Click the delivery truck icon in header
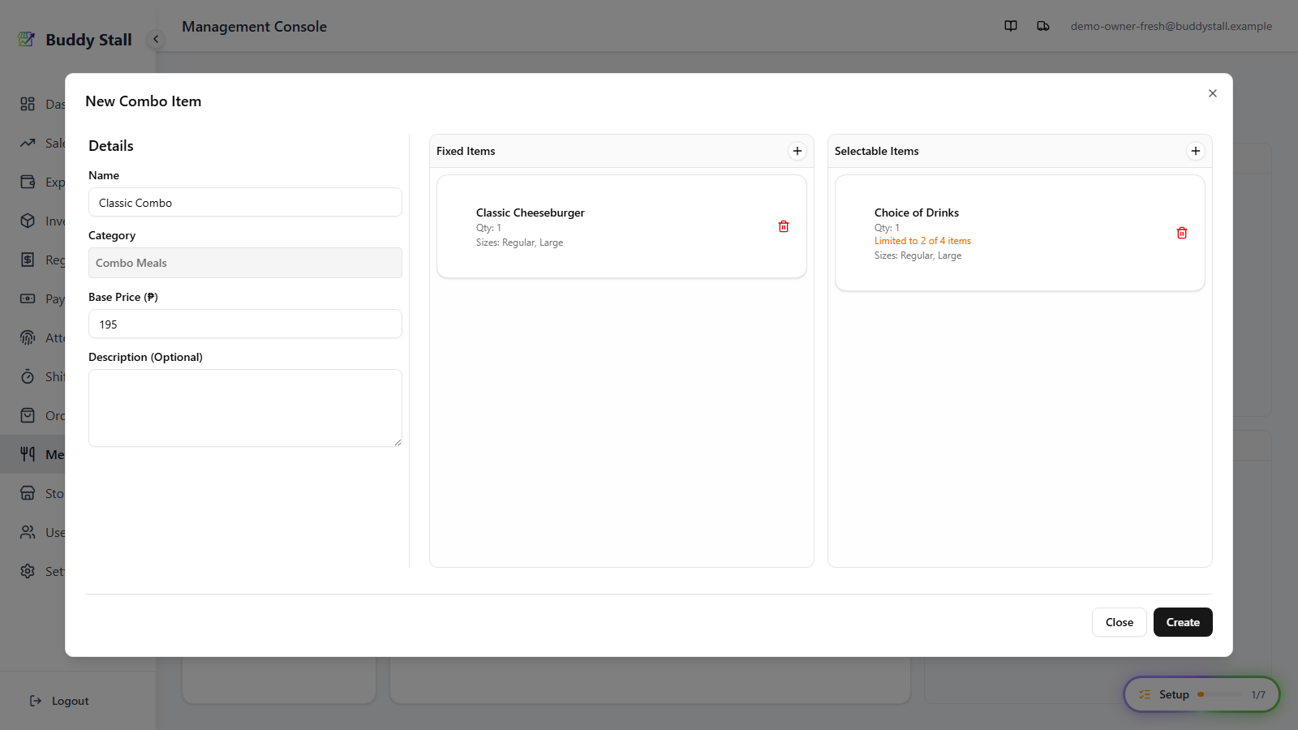 pos(1043,26)
